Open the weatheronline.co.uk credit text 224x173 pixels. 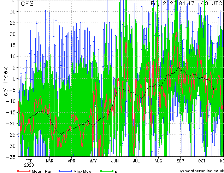pos(202,171)
